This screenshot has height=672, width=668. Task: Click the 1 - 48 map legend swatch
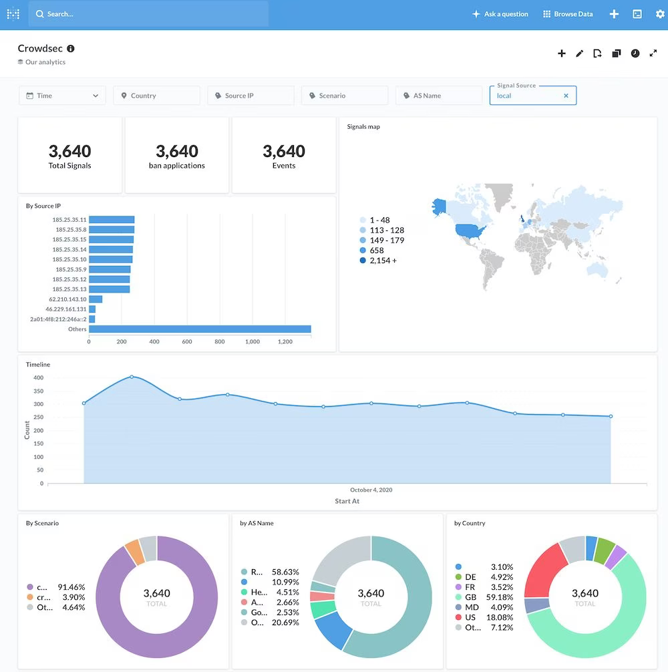pos(363,220)
